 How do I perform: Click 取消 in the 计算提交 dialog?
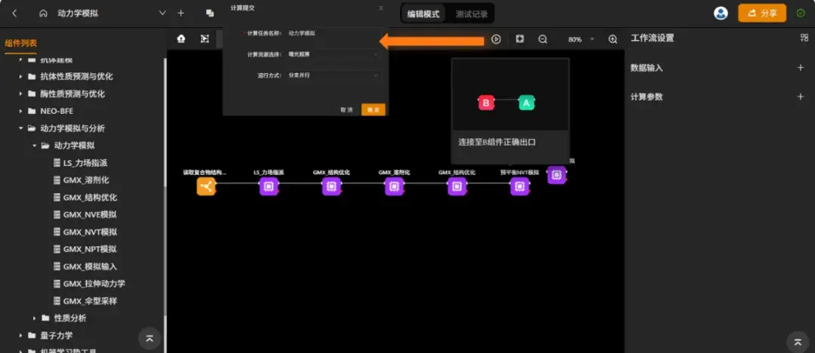[x=346, y=109]
